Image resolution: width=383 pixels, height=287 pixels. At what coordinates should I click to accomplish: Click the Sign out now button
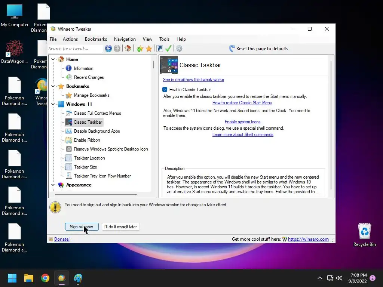coord(82,227)
